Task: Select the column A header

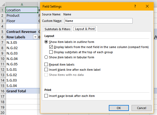Action: [x=22, y=5]
